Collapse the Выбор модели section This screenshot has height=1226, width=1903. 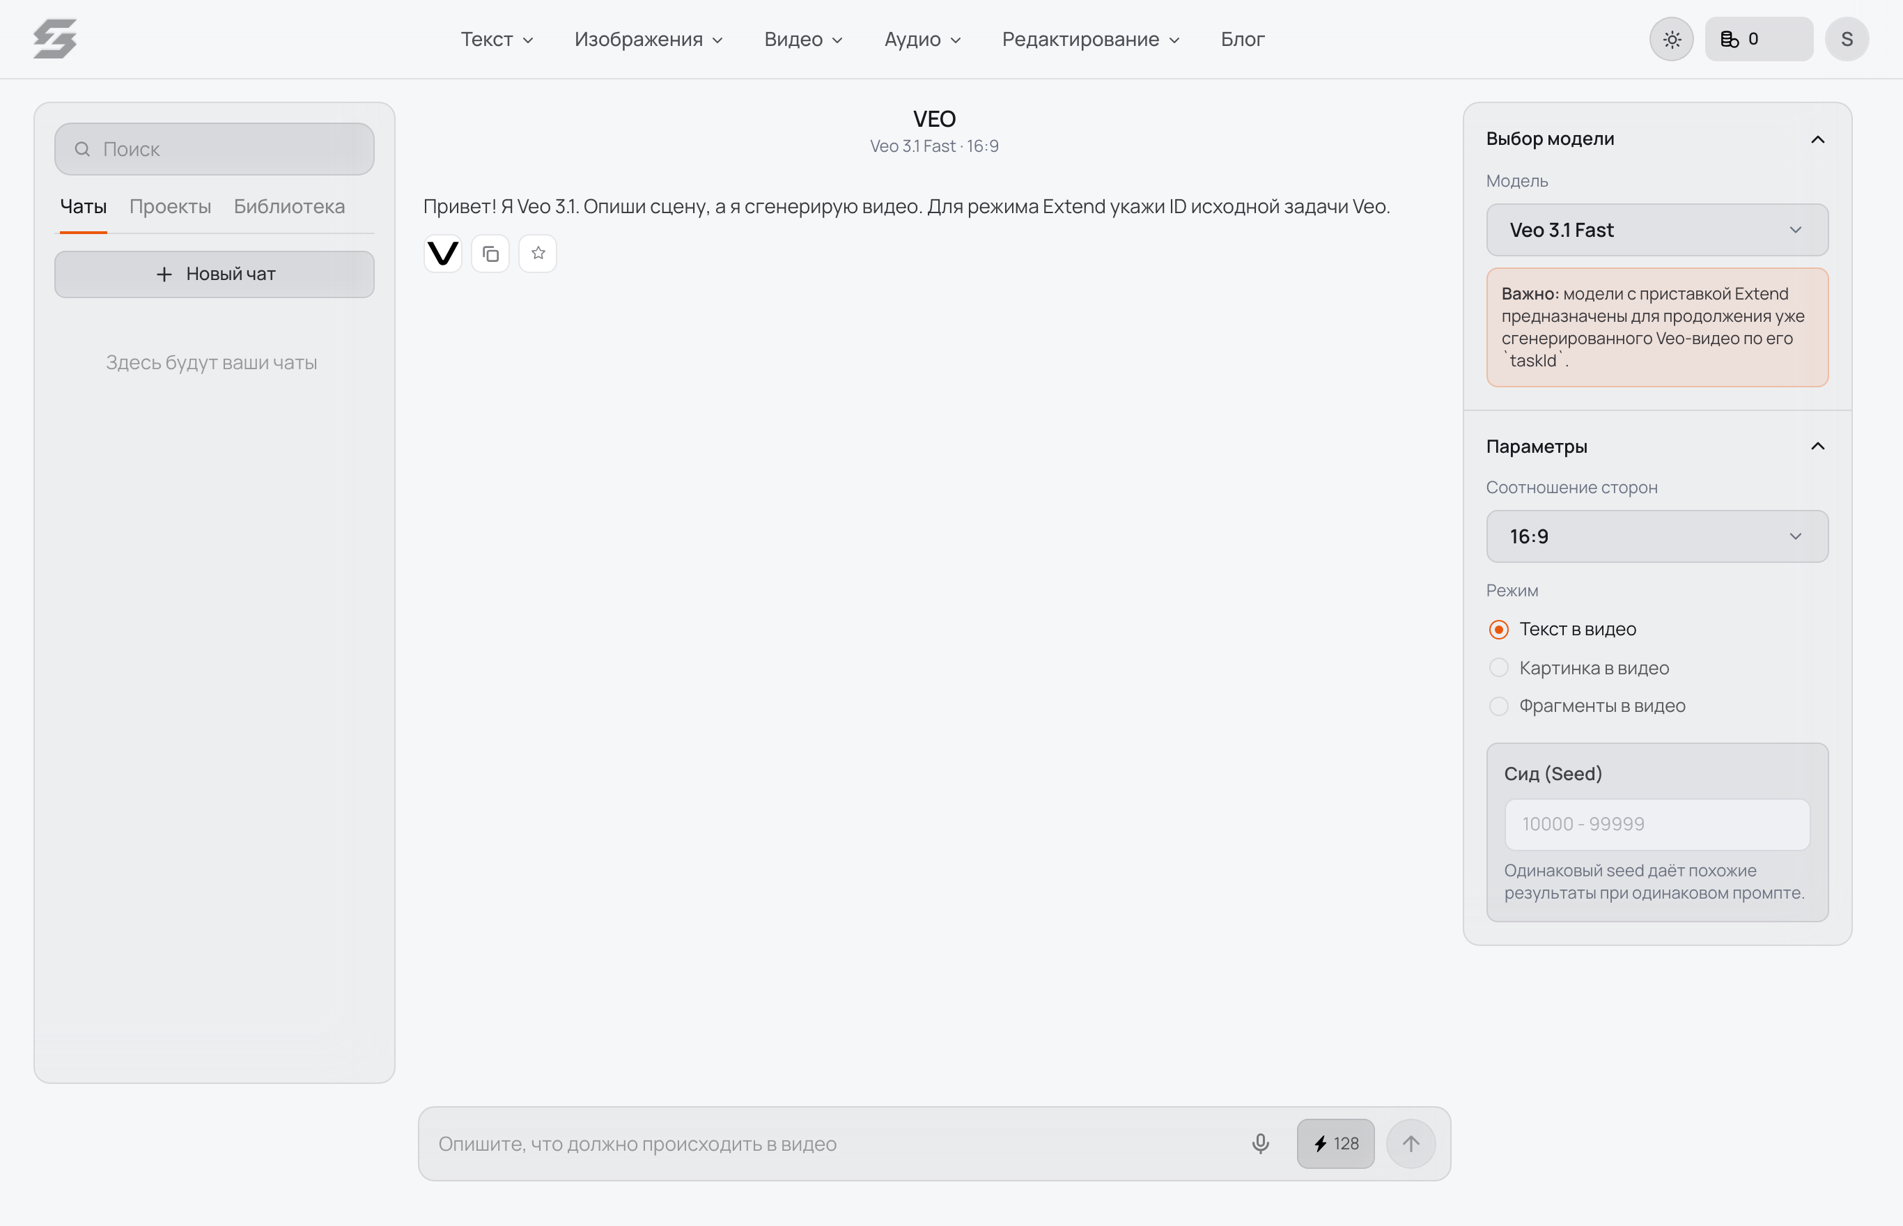pyautogui.click(x=1818, y=139)
